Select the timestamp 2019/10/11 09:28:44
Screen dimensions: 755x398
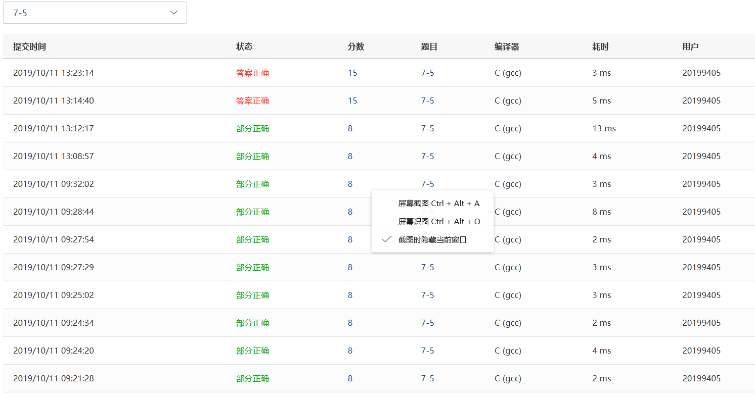[54, 212]
